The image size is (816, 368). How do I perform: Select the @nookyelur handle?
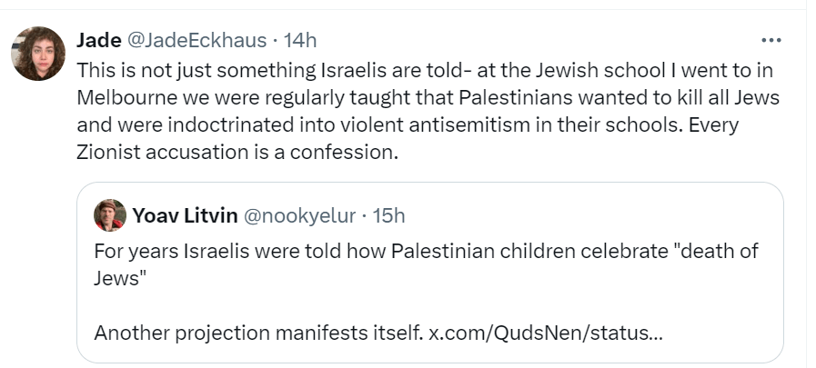pos(300,215)
